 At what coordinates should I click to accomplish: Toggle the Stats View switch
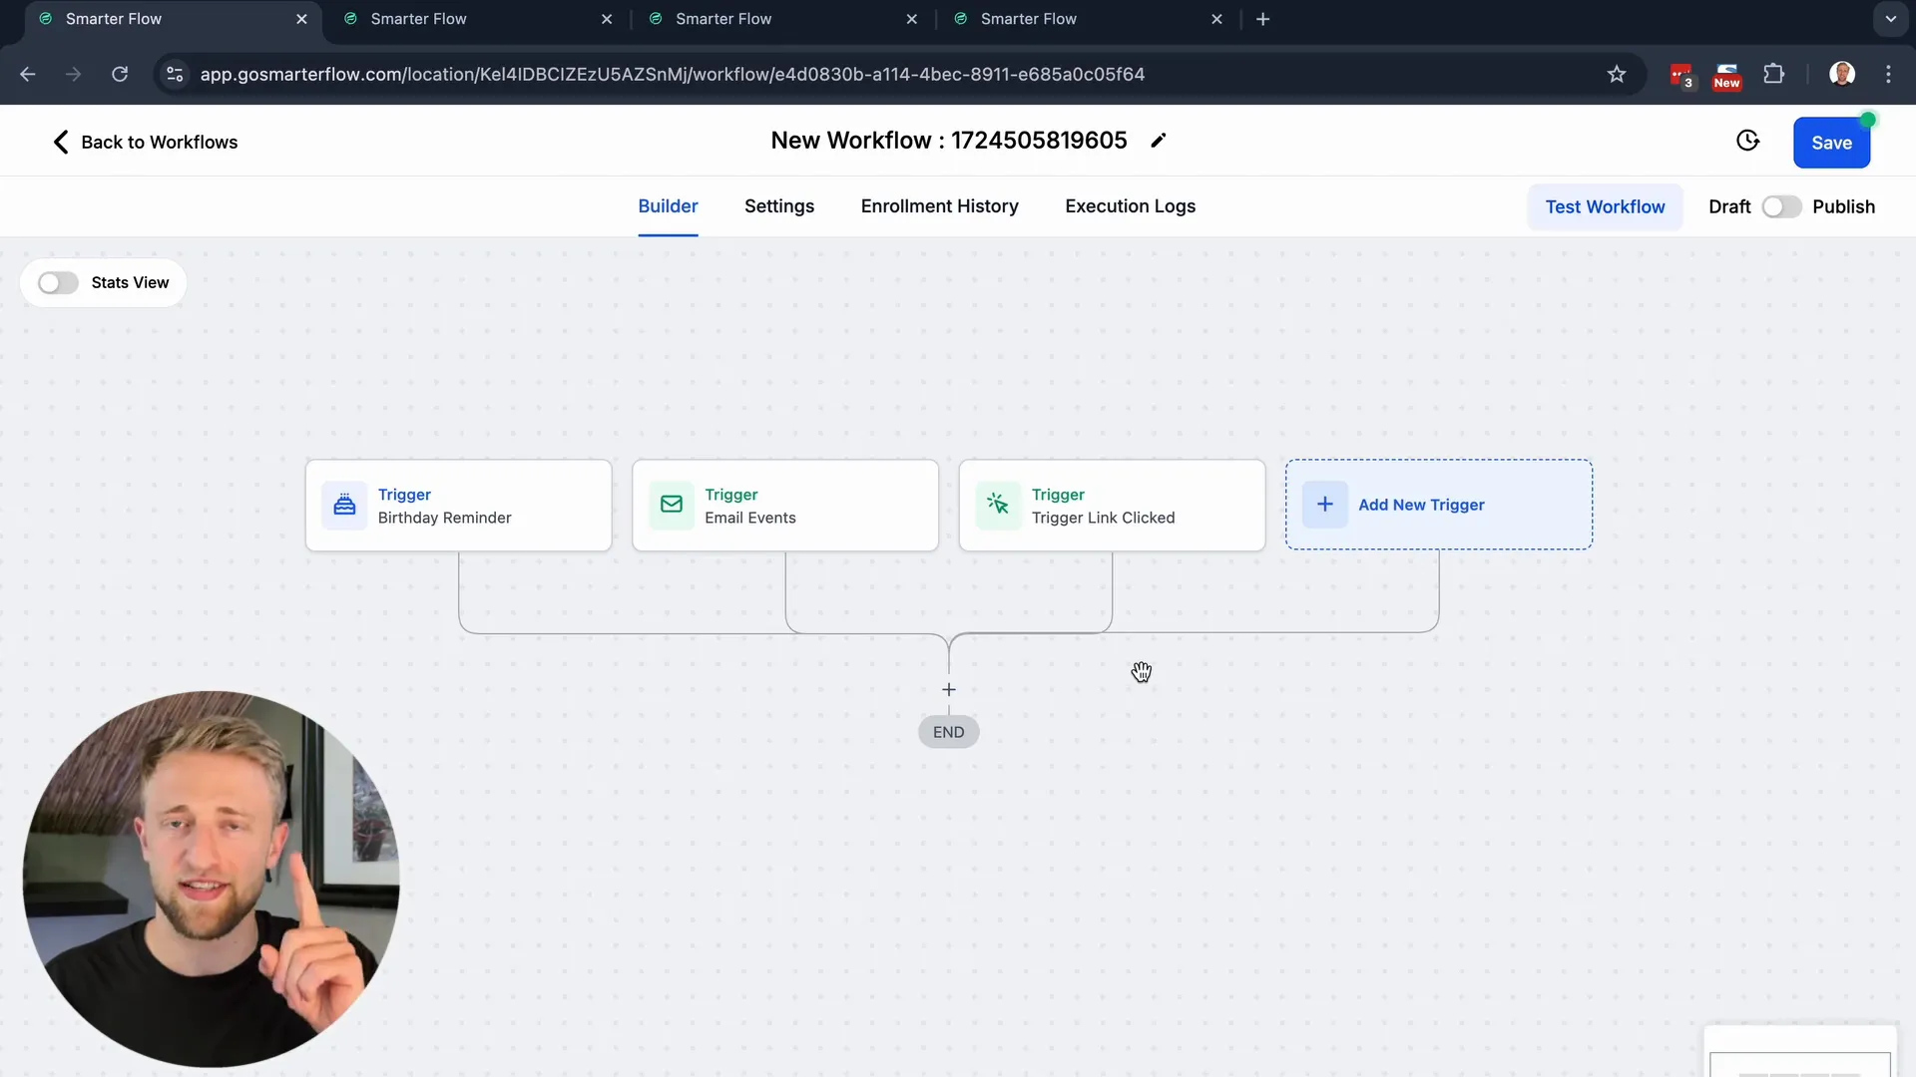pos(58,283)
